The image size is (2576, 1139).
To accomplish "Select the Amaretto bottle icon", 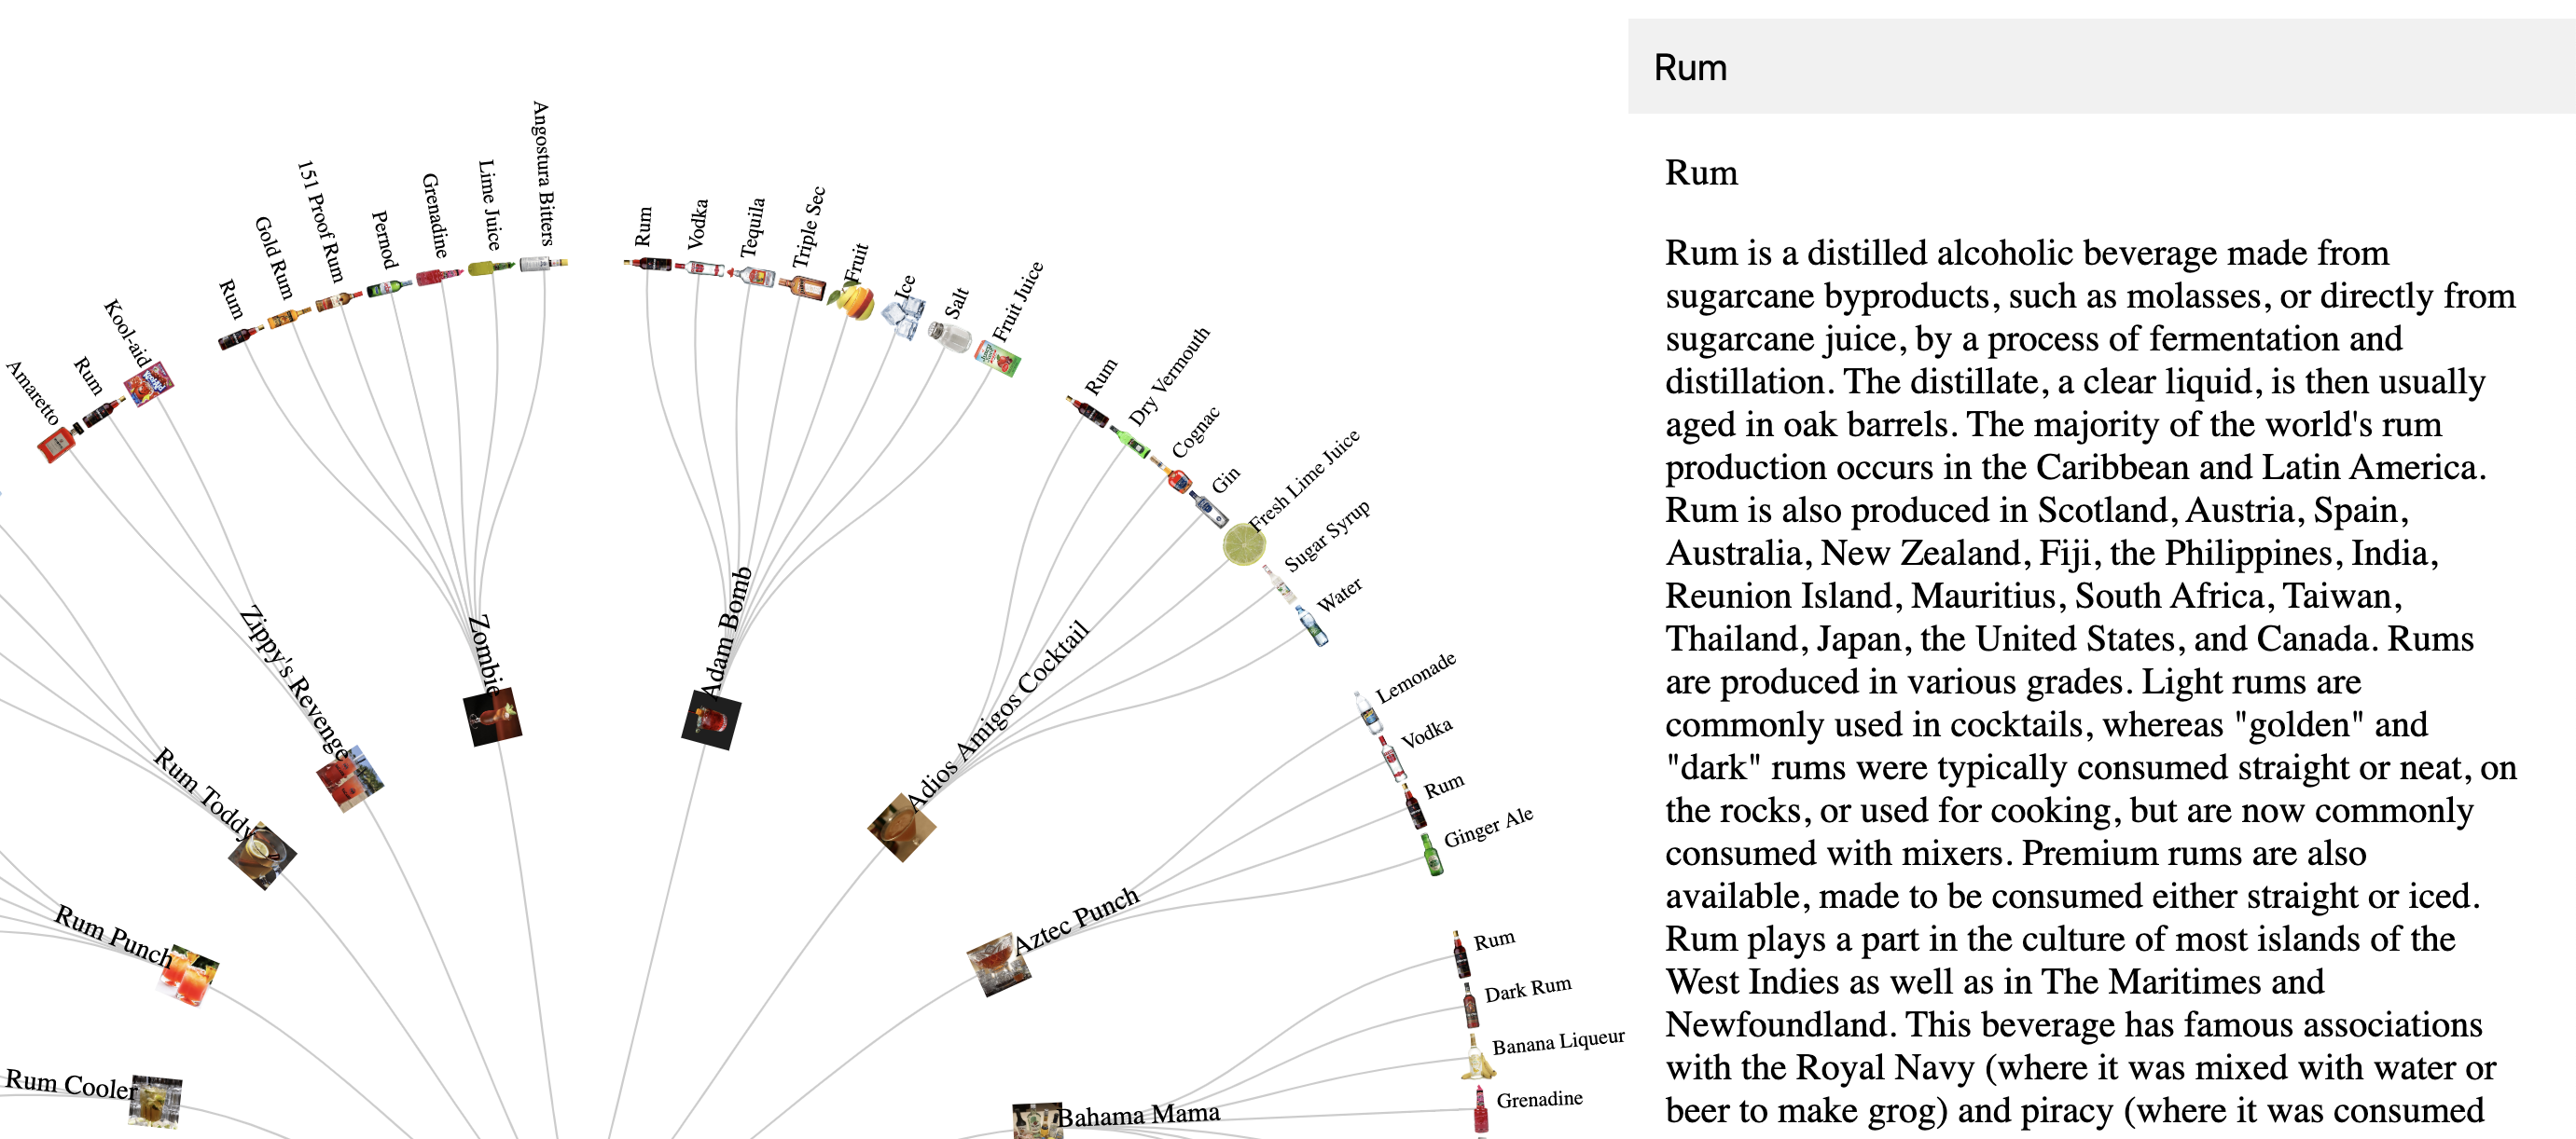I will click(x=60, y=441).
